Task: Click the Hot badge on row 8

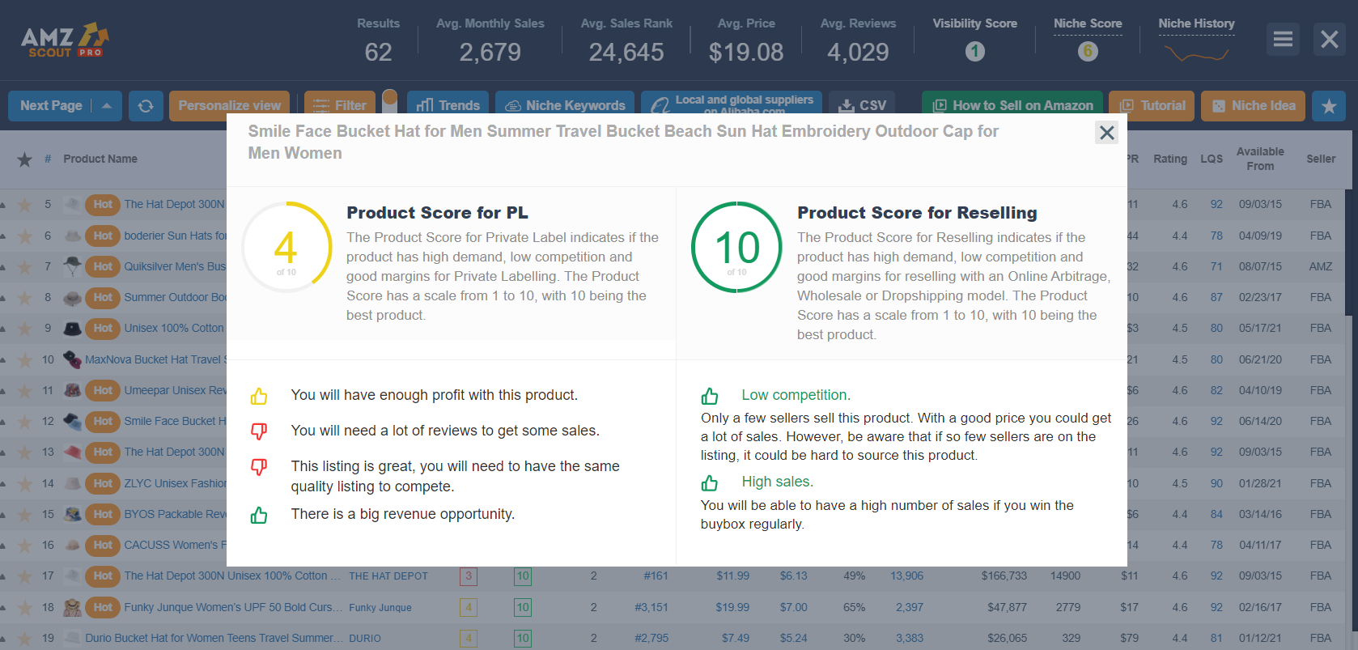Action: (x=103, y=297)
